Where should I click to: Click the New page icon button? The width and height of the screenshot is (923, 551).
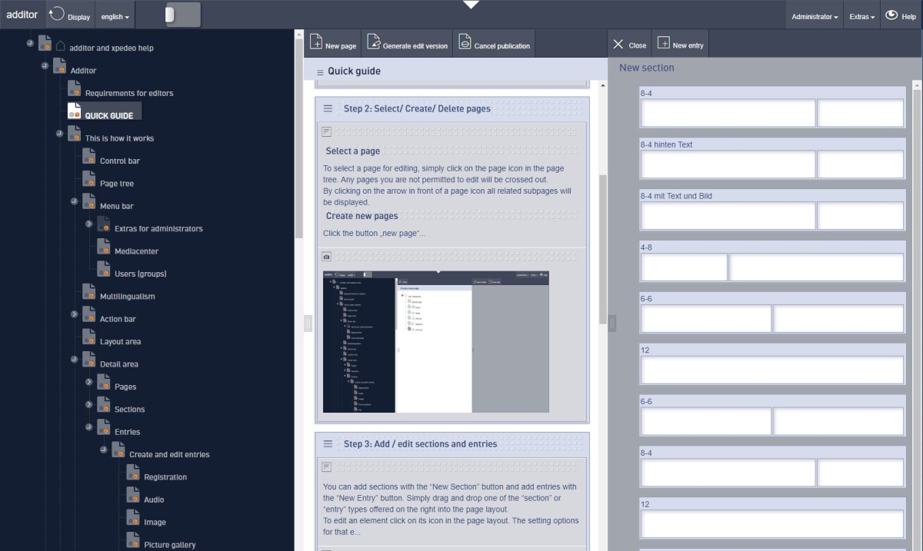(316, 43)
